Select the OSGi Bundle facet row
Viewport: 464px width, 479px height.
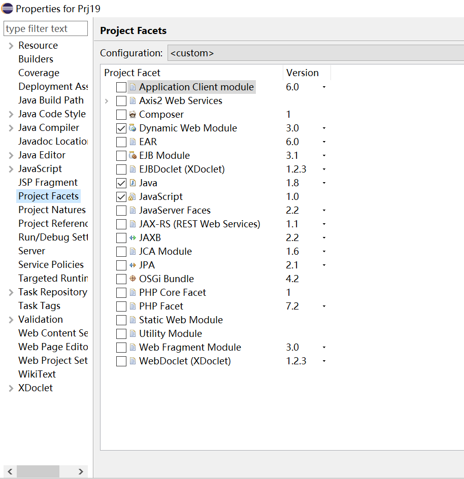(167, 279)
